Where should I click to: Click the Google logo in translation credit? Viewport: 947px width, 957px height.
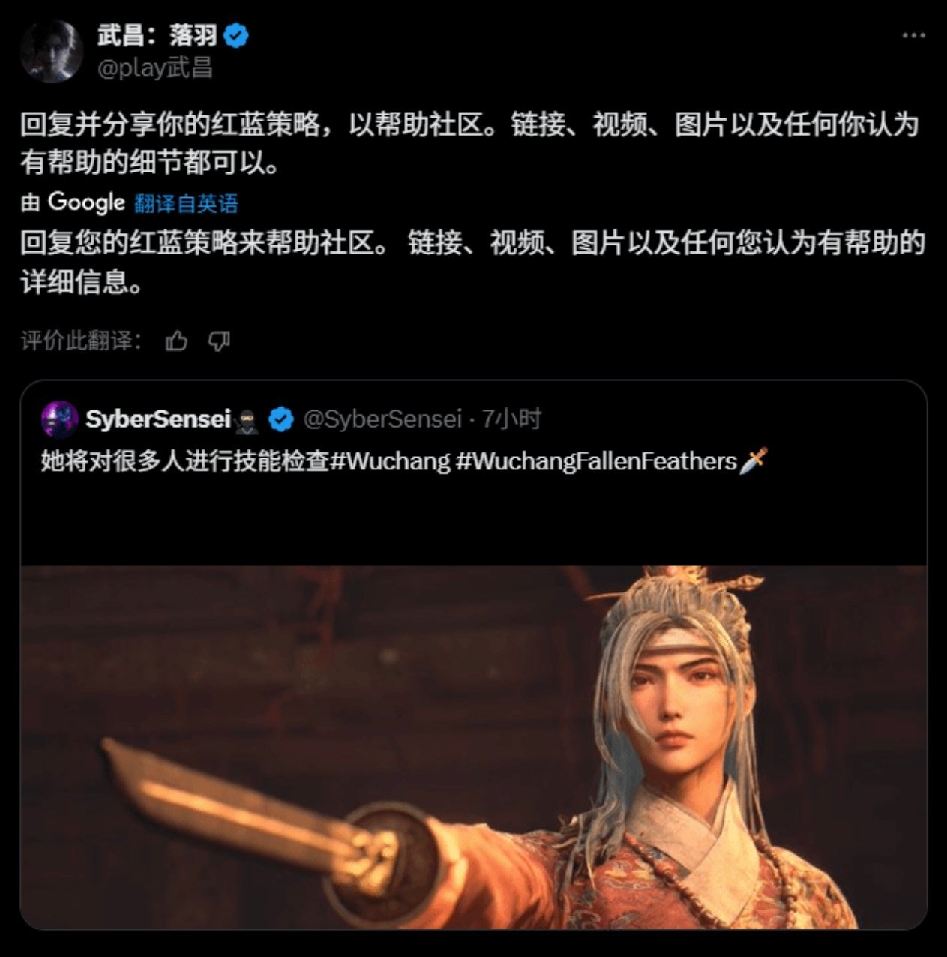86,202
